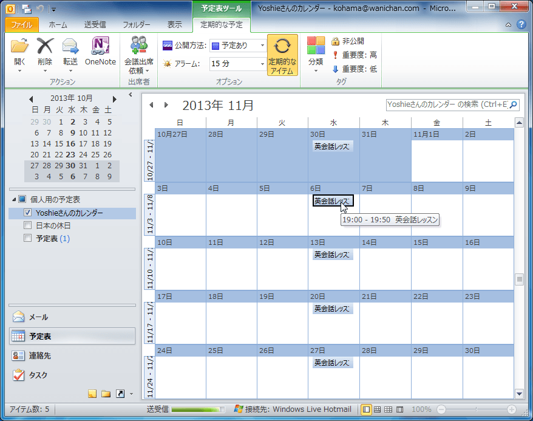Switch to the 表示 (View) tab
Image resolution: width=533 pixels, height=421 pixels.
(x=175, y=25)
